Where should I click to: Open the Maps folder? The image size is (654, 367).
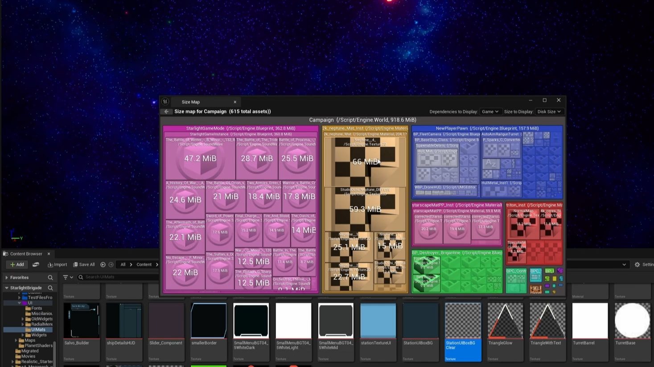tap(27, 340)
